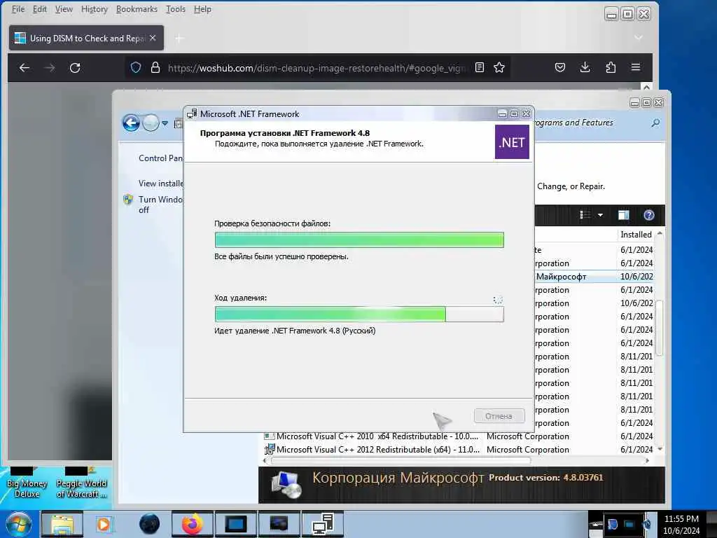
Task: Open the Firefox hamburger application menu
Action: tap(636, 67)
